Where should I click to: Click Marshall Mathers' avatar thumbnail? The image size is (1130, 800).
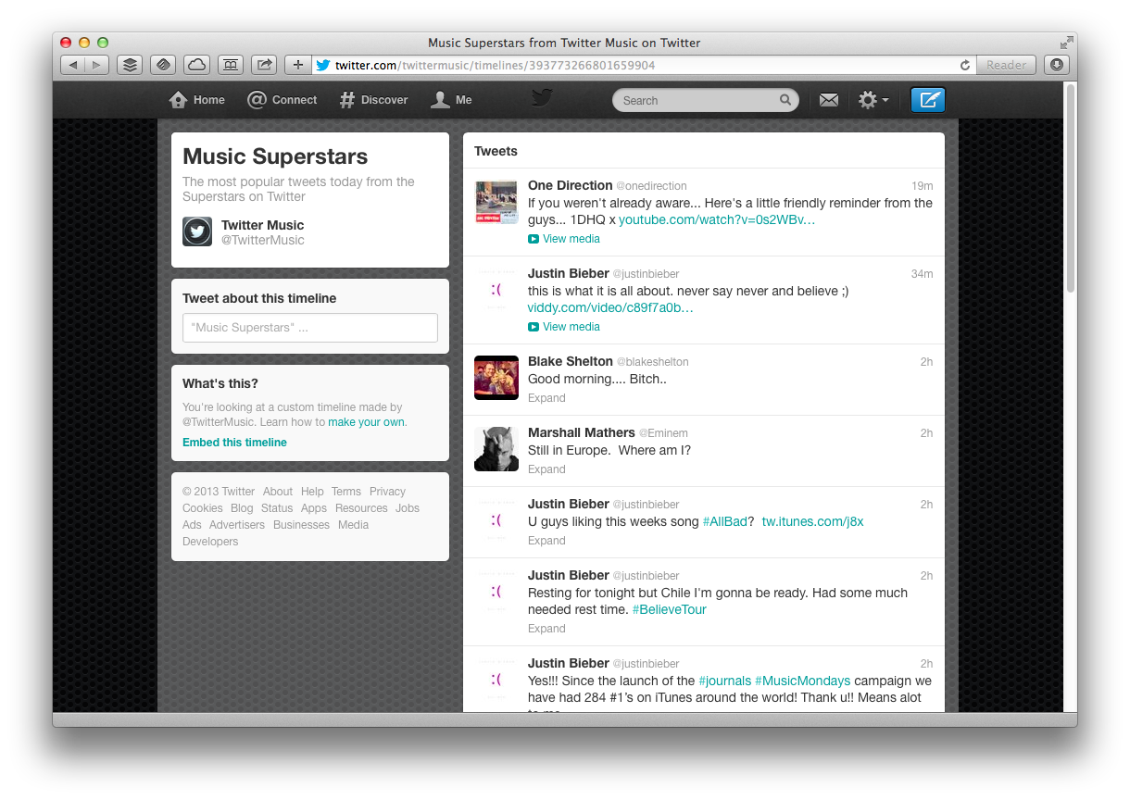point(496,449)
